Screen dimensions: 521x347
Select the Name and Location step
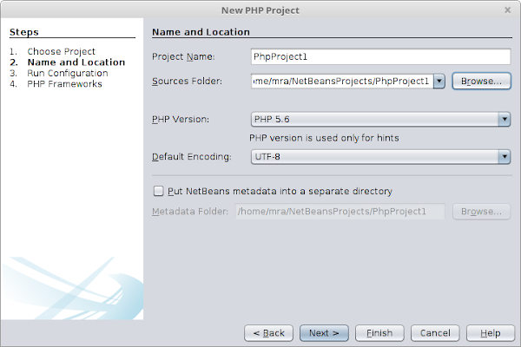click(x=76, y=62)
